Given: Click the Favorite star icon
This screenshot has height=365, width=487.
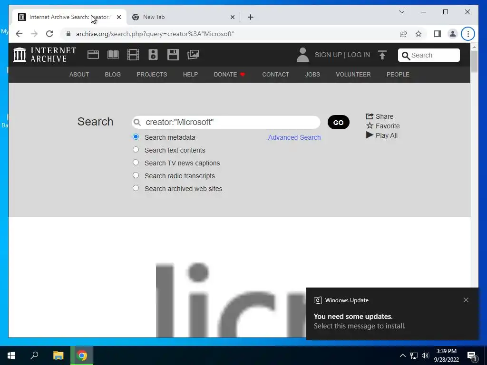Looking at the screenshot, I should pyautogui.click(x=370, y=125).
